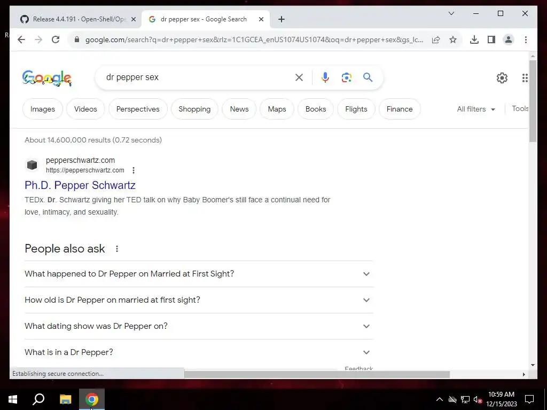Expand What dating show was Dr Pepper on
This screenshot has width=547, height=410.
pyautogui.click(x=199, y=326)
